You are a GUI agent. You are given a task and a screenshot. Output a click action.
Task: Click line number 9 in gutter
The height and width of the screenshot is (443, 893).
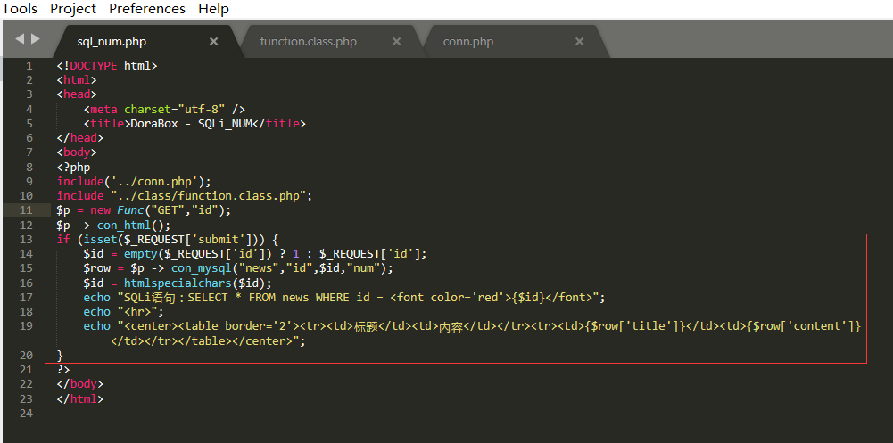(x=29, y=182)
